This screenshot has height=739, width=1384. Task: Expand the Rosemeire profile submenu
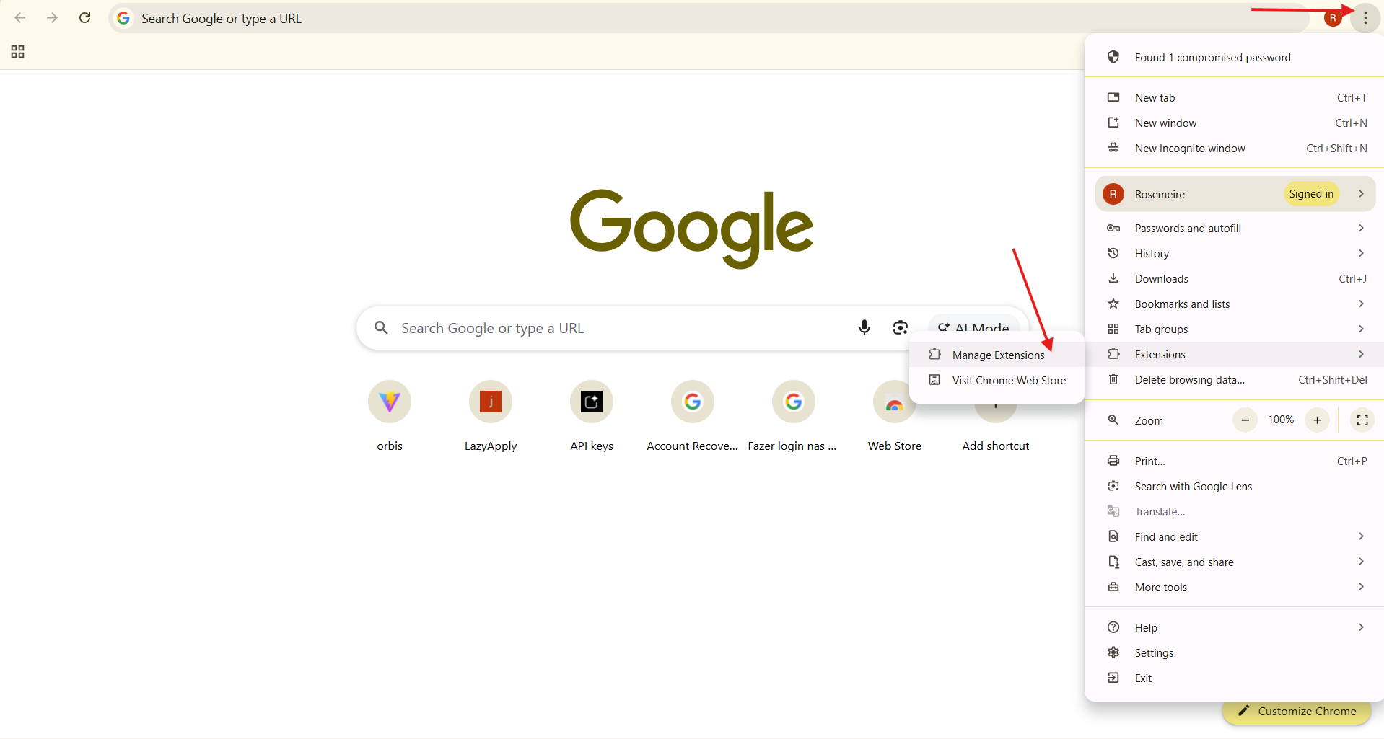1361,194
